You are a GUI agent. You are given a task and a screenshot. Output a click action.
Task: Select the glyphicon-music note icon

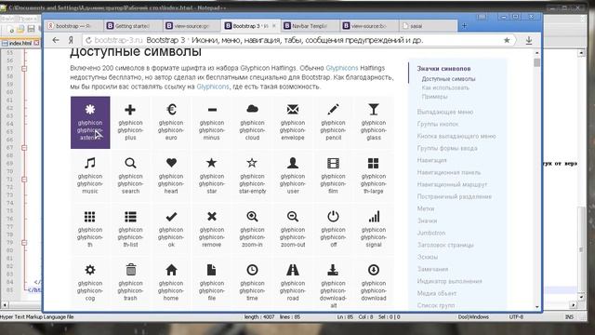point(90,164)
